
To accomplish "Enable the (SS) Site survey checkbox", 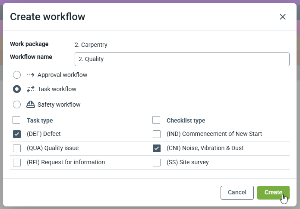I will [156, 163].
